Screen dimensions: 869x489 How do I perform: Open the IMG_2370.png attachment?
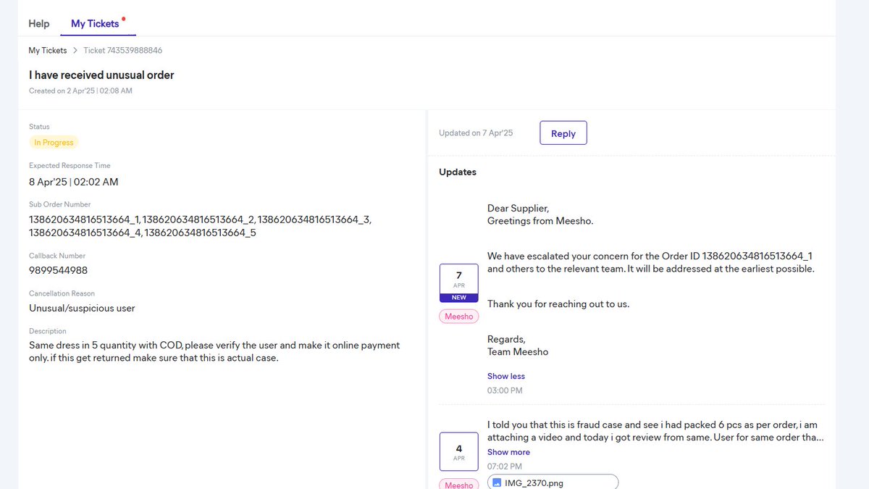pos(553,482)
